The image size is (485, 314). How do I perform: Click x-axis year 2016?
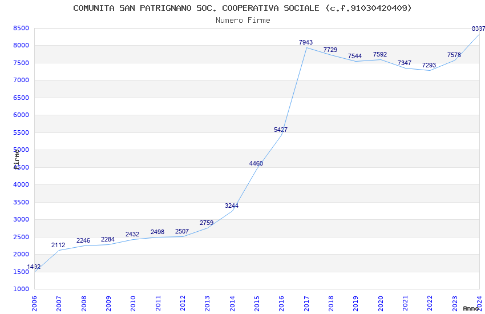(282, 303)
